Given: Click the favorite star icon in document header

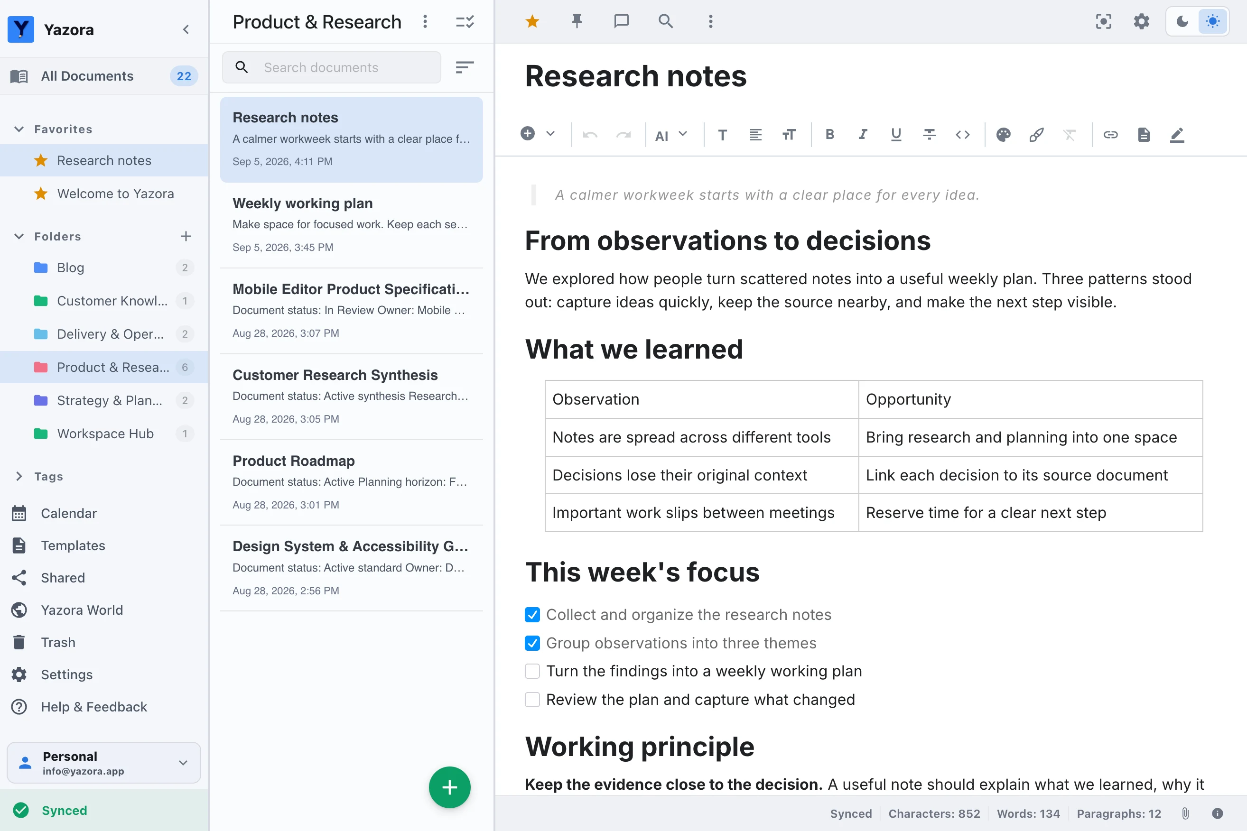Looking at the screenshot, I should point(532,21).
